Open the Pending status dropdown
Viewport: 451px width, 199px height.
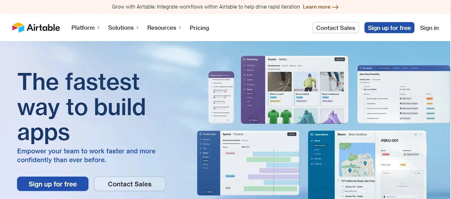(x=391, y=154)
